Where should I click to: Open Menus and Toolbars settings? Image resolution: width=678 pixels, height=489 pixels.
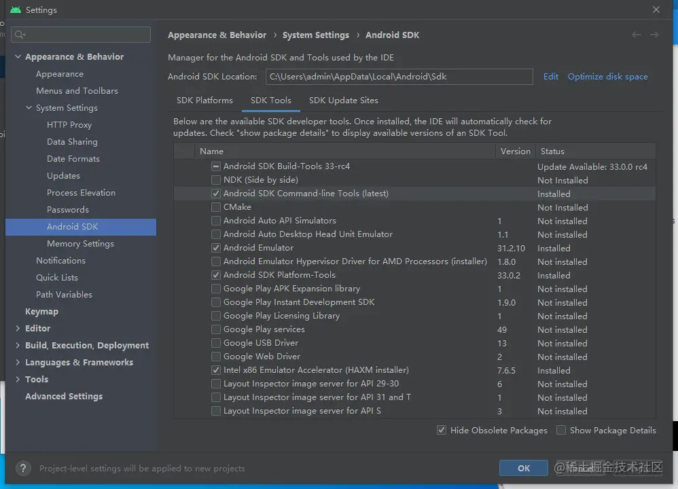tap(77, 91)
